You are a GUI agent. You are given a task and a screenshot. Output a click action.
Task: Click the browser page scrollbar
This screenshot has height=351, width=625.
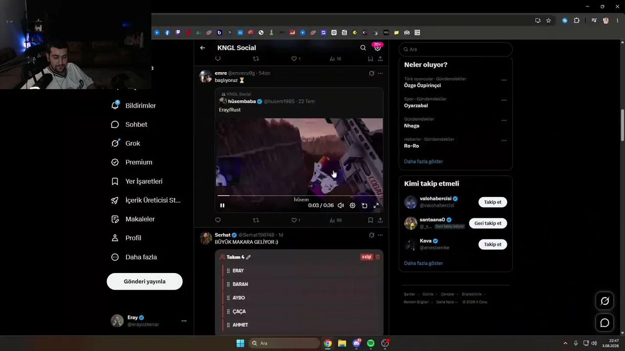pyautogui.click(x=622, y=124)
